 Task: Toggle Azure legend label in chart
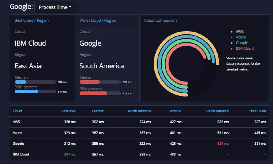(x=241, y=37)
